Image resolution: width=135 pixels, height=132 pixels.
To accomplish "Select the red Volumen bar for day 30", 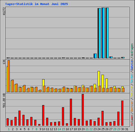I will coord(122,113).
